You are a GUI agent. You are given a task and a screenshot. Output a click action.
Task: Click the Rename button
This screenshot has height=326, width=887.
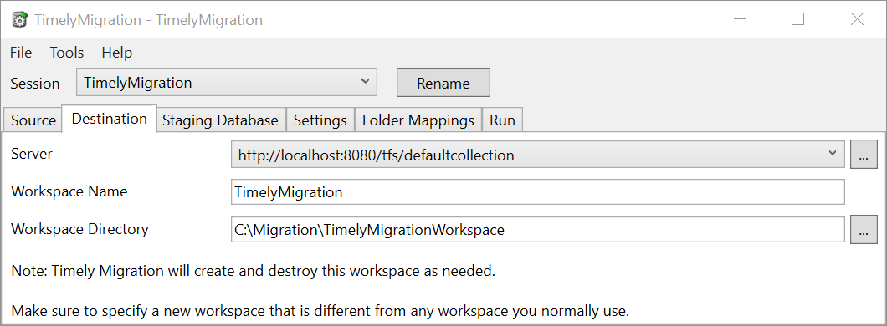tap(443, 83)
